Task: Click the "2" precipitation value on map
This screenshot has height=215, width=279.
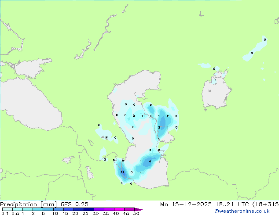Action: coord(168,116)
